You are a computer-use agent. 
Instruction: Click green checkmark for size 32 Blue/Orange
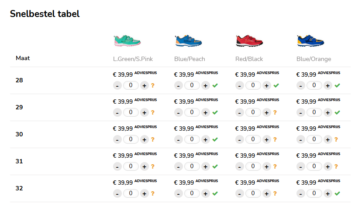click(337, 193)
